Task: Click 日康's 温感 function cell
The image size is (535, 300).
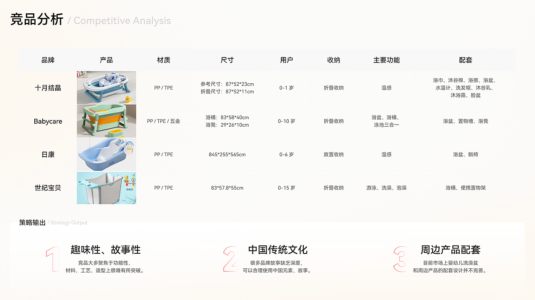Action: 387,155
